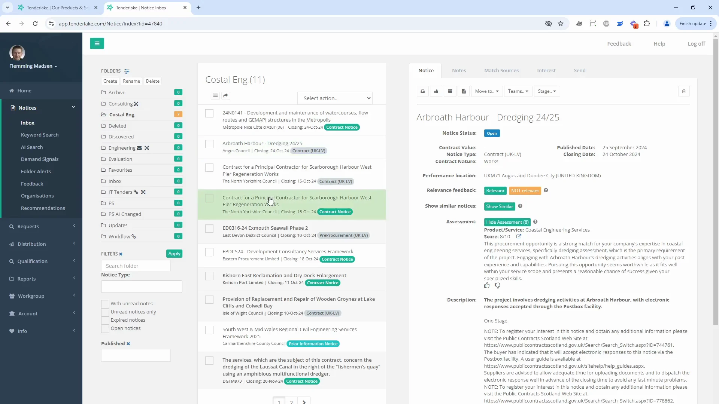Open the Move to dropdown
This screenshot has width=719, height=404.
point(486,91)
